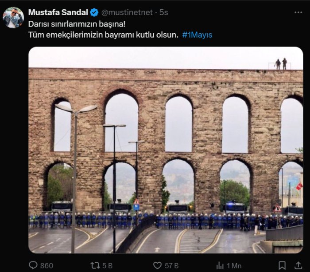The image size is (310, 272).
Task: Click the 860 replies count
Action: pos(46,265)
